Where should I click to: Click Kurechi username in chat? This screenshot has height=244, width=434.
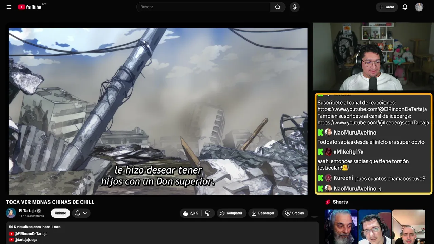(343, 178)
